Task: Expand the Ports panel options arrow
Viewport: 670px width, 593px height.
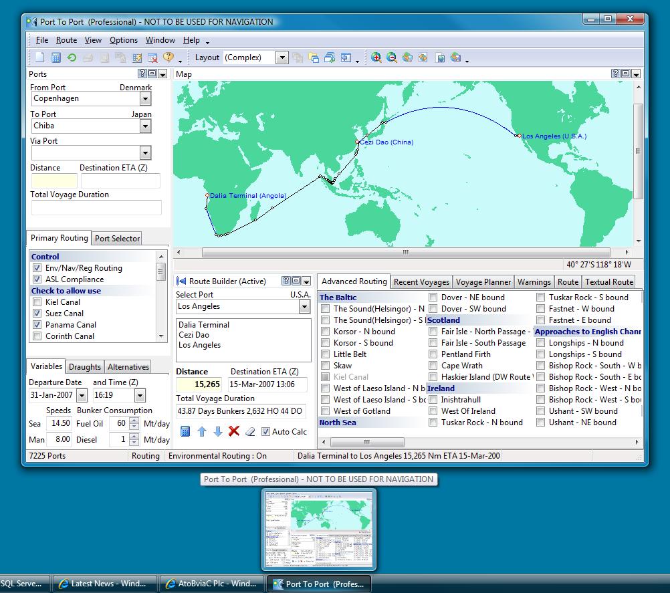Action: pos(162,74)
